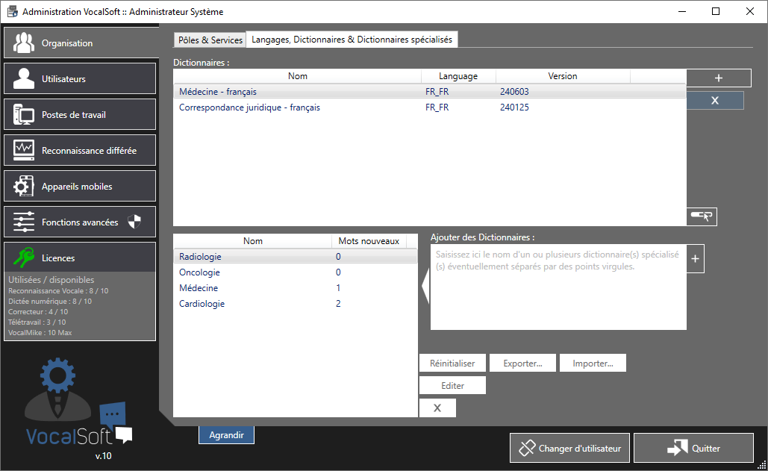Click the Mots nouveaux column header
Image resolution: width=768 pixels, height=471 pixels.
(369, 241)
